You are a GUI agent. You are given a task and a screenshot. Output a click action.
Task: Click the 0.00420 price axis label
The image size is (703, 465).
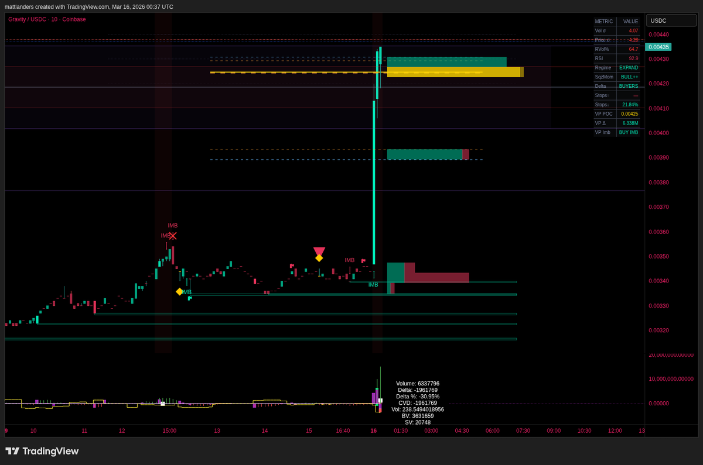(658, 84)
